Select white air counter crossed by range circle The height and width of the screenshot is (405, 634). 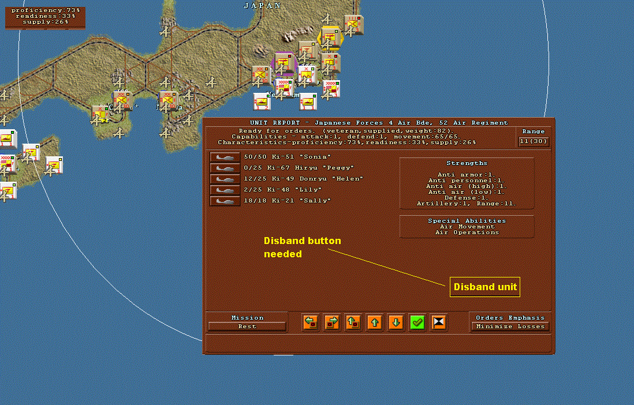[31, 152]
